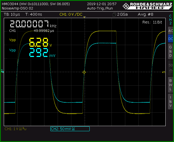Click the yellow Vpp 6.28 V measurement
174x142 pixels.
pyautogui.click(x=30, y=42)
